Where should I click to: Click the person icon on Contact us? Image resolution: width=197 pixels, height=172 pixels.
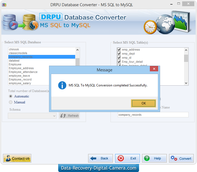point(8,158)
